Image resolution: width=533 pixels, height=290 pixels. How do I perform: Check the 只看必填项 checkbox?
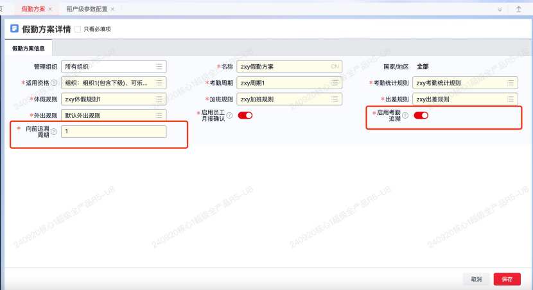coord(78,29)
